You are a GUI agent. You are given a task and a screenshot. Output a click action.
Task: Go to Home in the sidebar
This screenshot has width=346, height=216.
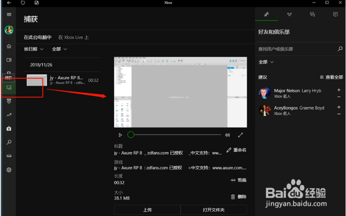(9, 46)
